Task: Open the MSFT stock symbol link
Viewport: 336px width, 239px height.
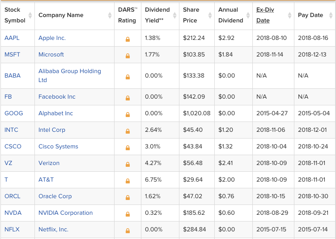Action: coord(12,55)
